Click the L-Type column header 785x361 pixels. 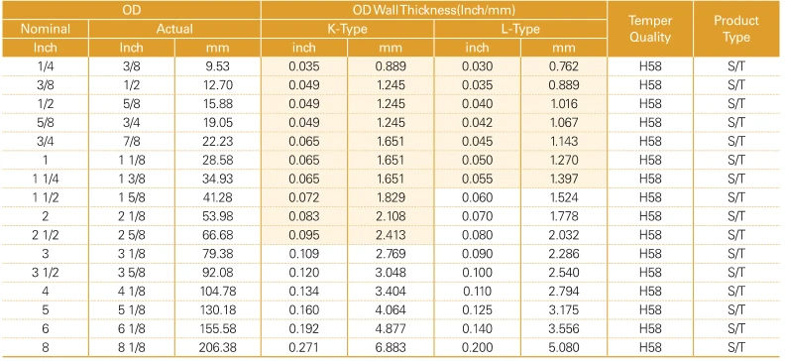click(x=520, y=29)
